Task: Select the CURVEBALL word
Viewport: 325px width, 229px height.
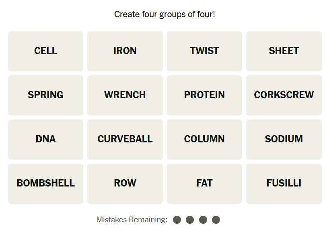Action: (x=125, y=139)
